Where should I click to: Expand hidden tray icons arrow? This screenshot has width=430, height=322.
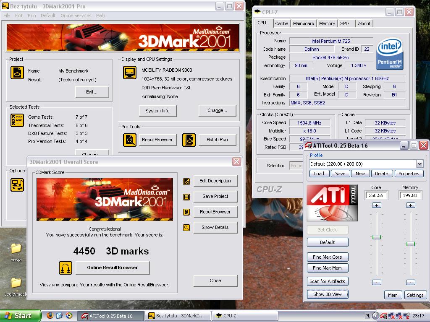coord(376,316)
